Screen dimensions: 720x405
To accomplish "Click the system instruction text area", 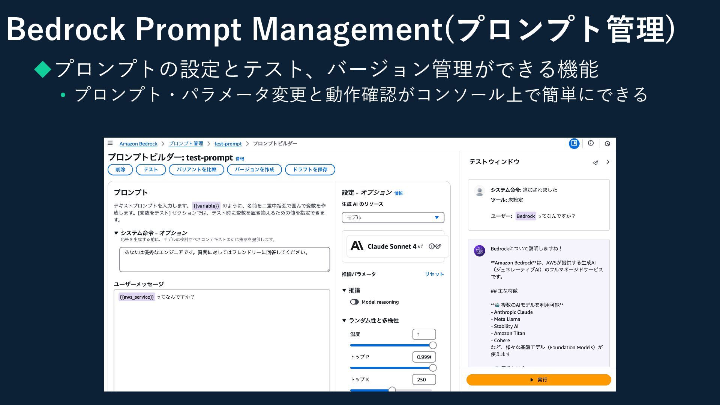I will (225, 259).
